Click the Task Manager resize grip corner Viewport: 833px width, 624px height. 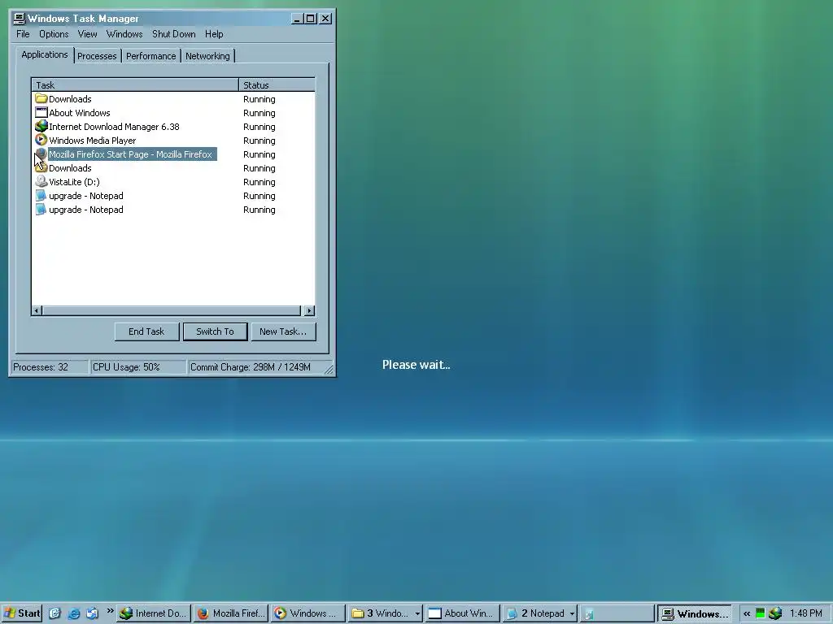(329, 368)
